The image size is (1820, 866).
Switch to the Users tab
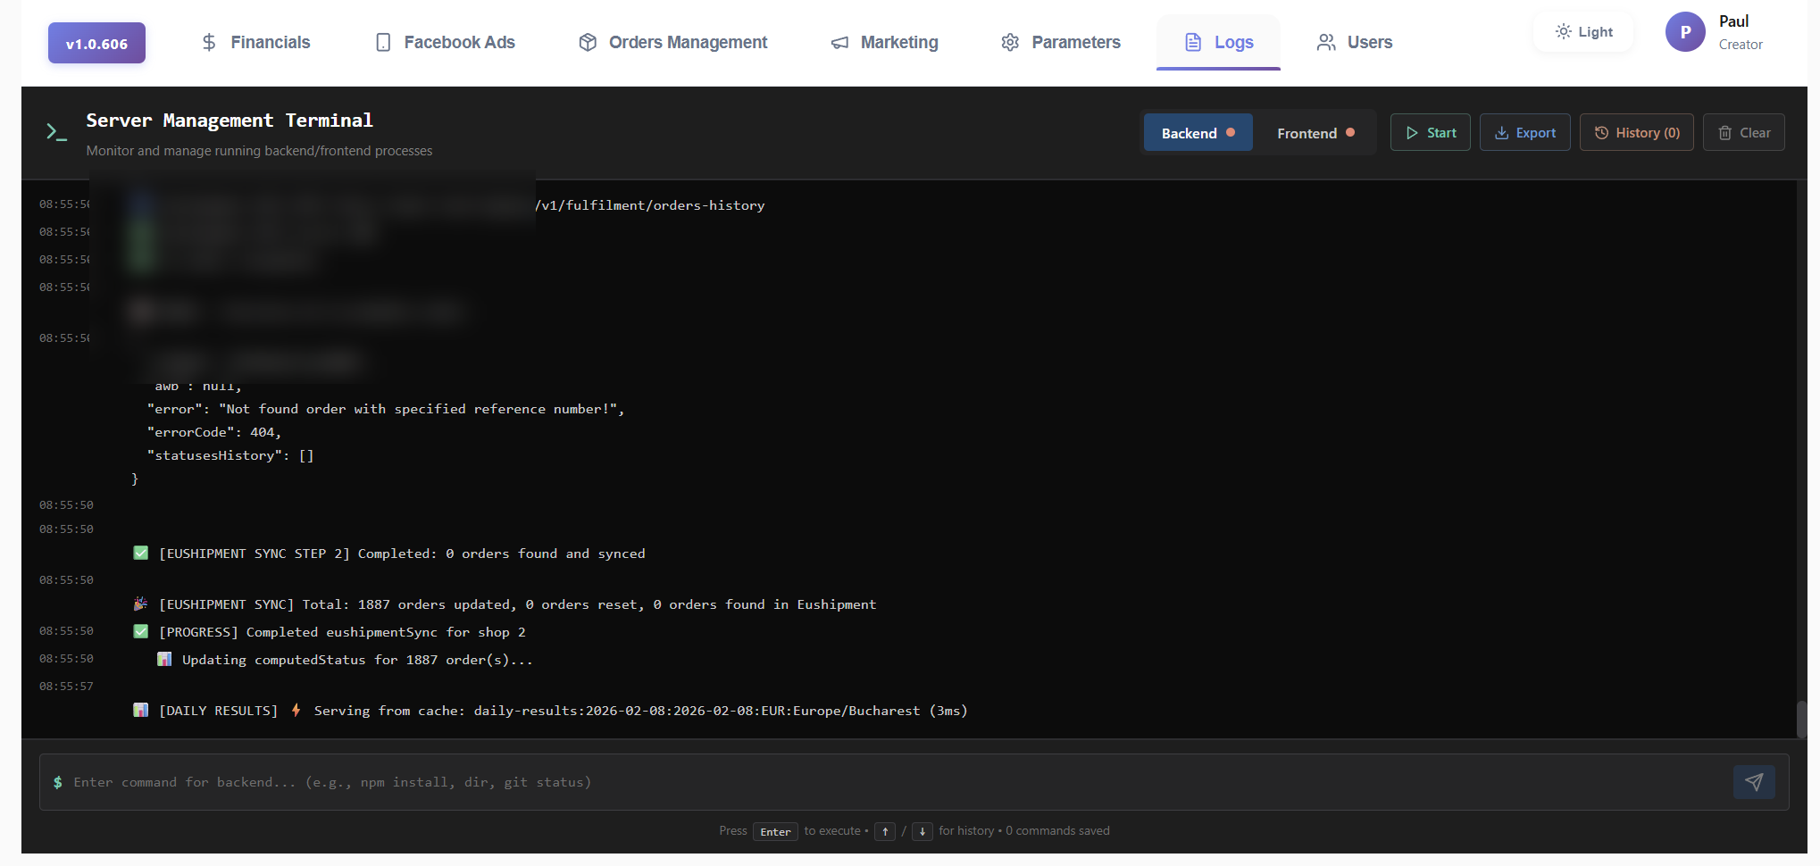(1354, 42)
